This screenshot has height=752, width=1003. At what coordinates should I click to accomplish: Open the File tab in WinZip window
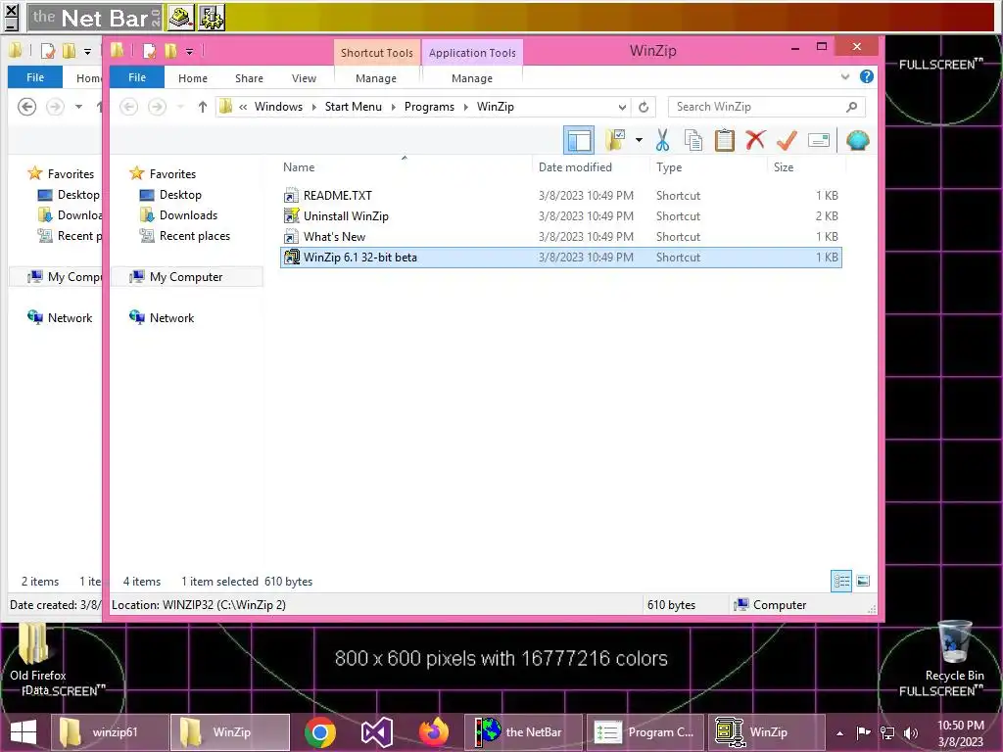pos(137,77)
